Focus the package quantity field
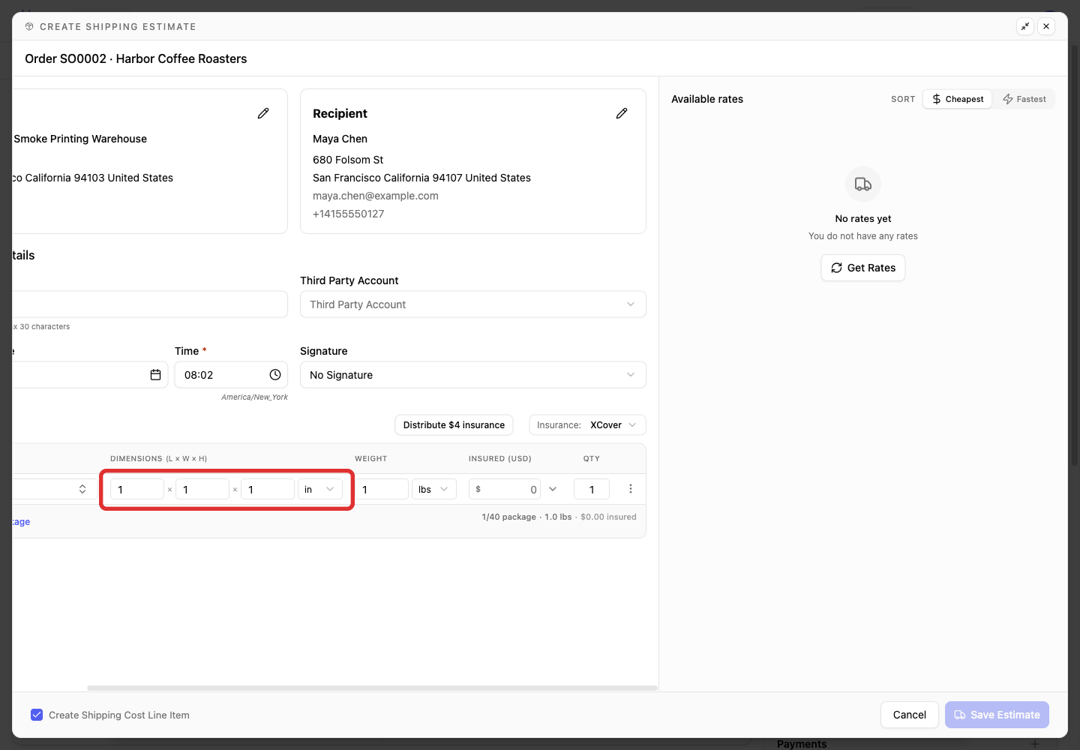Screen dimensions: 1080x750 point(592,490)
